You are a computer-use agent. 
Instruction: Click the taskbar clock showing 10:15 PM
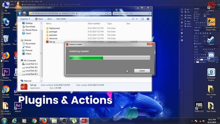[212, 121]
